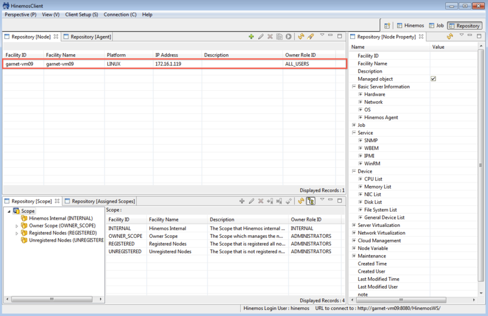The width and height of the screenshot is (488, 316).
Task: Maximize the Repository Scope view panel
Action: coord(340,201)
